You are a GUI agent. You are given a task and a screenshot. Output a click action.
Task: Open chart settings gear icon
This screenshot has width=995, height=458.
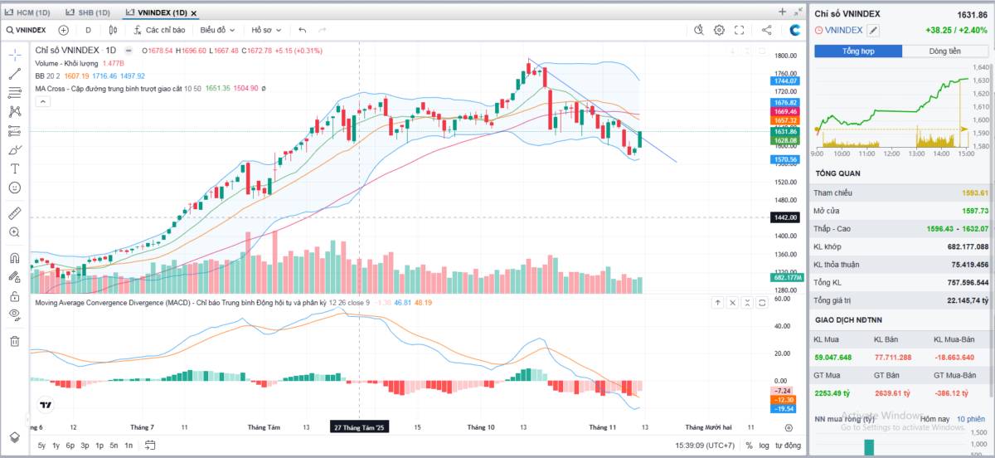tap(719, 30)
